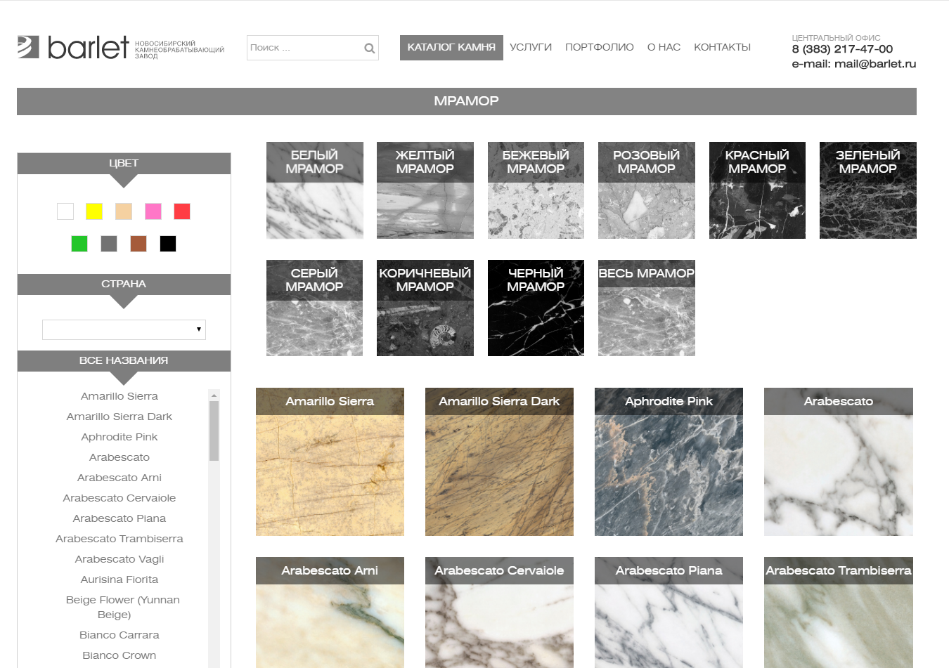Open Amarillo Sierra Dark product thumbnail
The height and width of the screenshot is (668, 949).
499,461
